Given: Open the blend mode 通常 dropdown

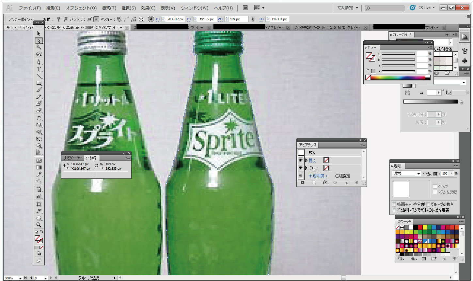Looking at the screenshot, I should pyautogui.click(x=406, y=174).
